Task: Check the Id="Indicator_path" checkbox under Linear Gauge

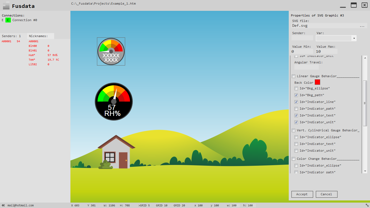Action: (x=296, y=109)
